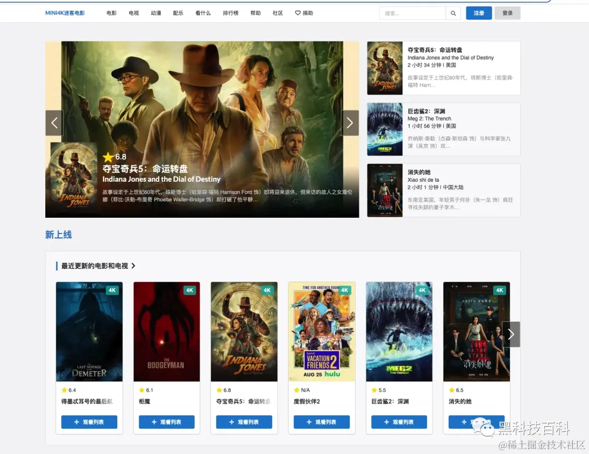The height and width of the screenshot is (454, 589).
Task: Click the search magnifier icon
Action: (x=453, y=13)
